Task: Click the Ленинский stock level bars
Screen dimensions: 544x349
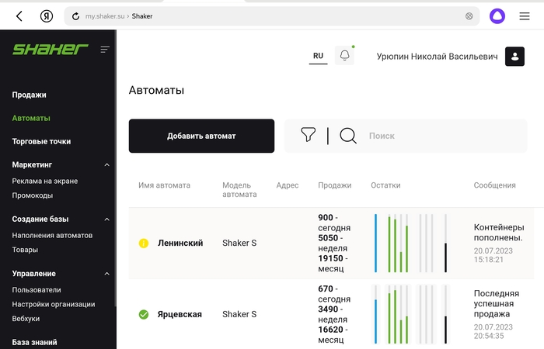Action: [x=411, y=244]
